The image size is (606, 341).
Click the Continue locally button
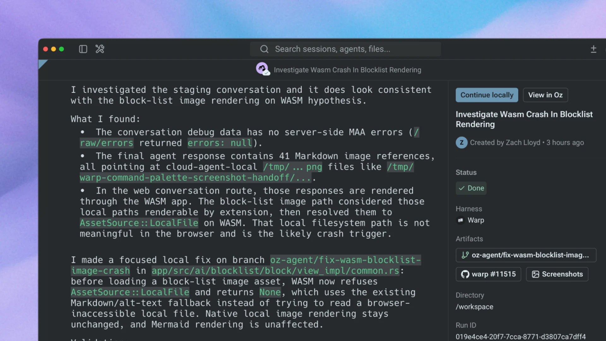(x=487, y=95)
